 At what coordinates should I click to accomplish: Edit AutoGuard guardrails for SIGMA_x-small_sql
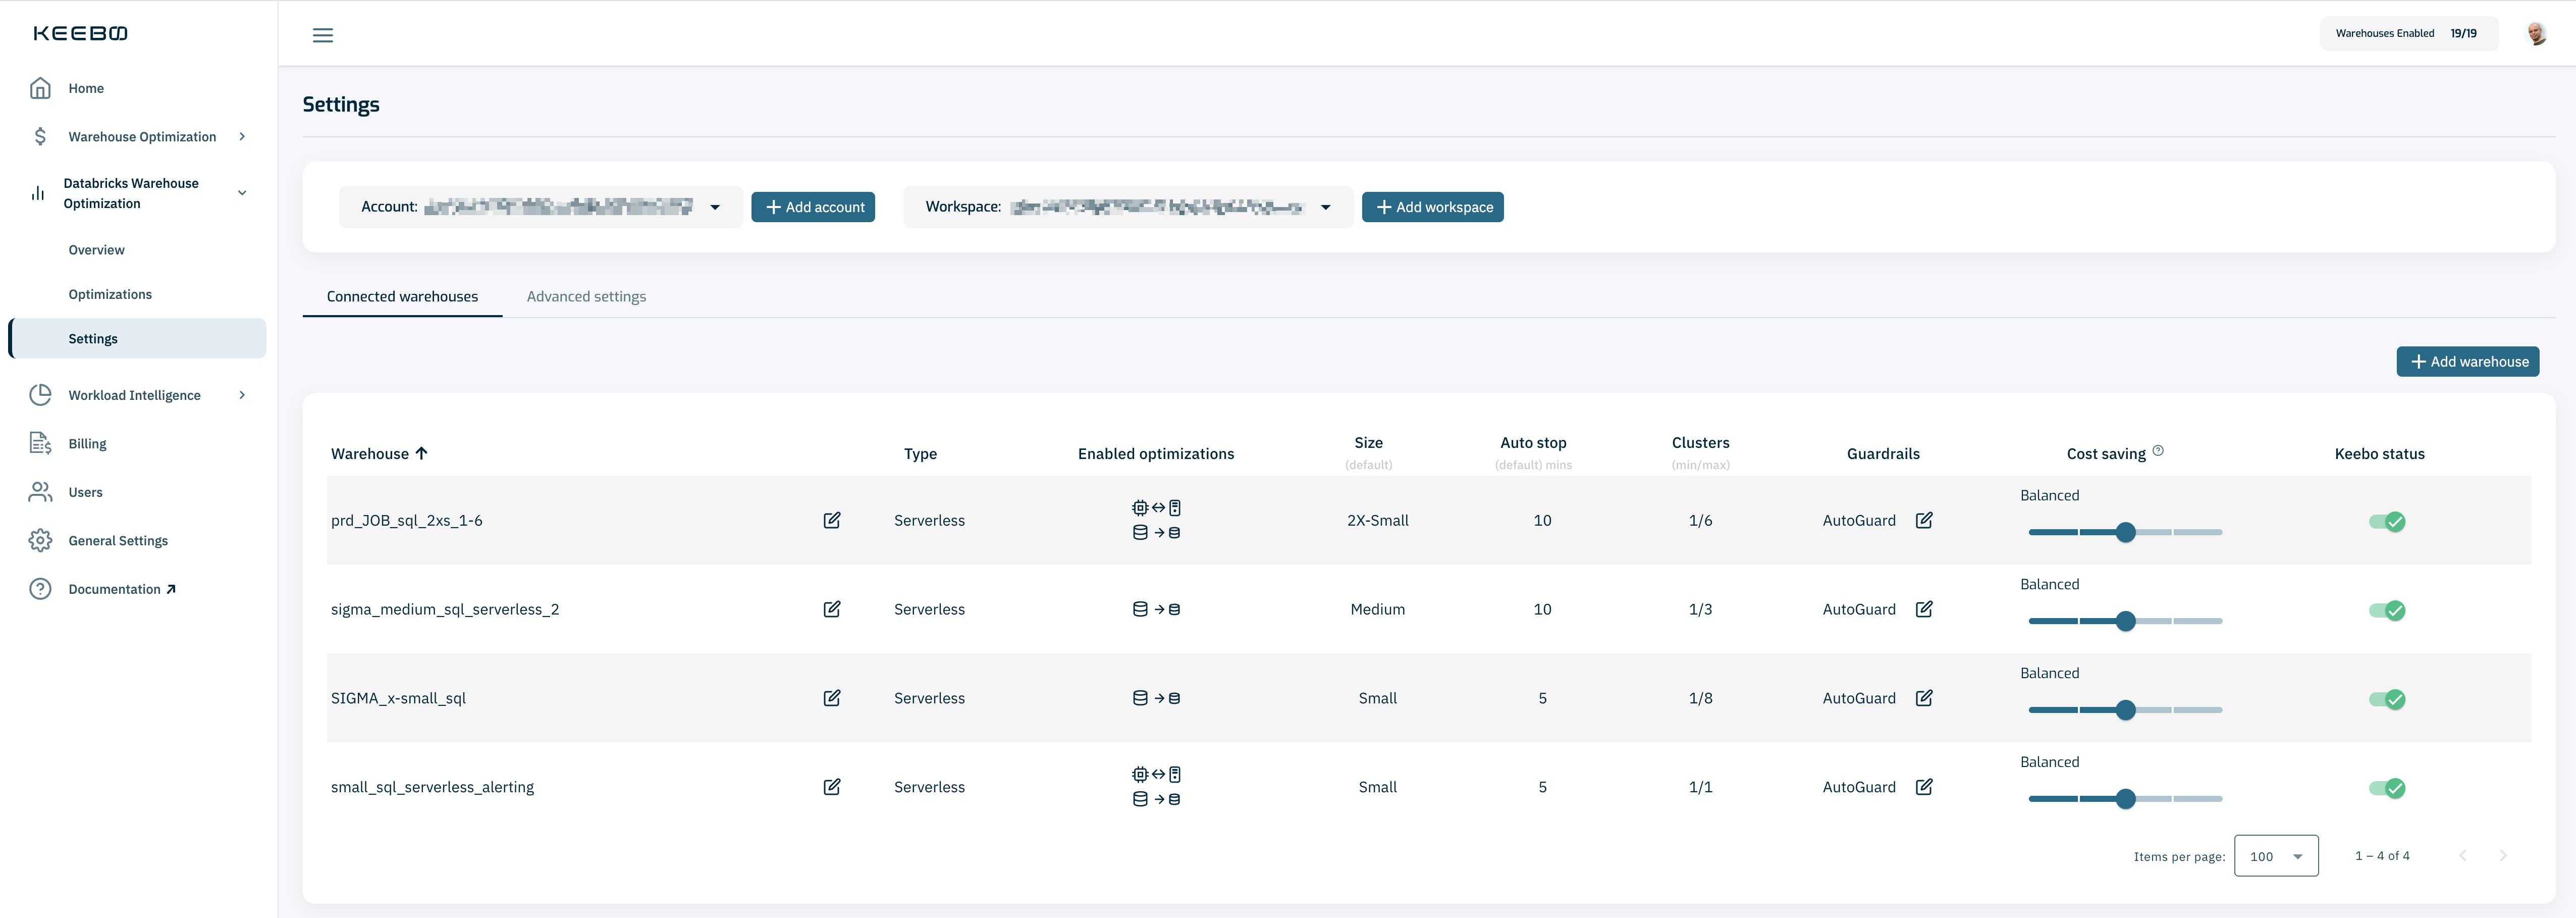click(x=1923, y=698)
